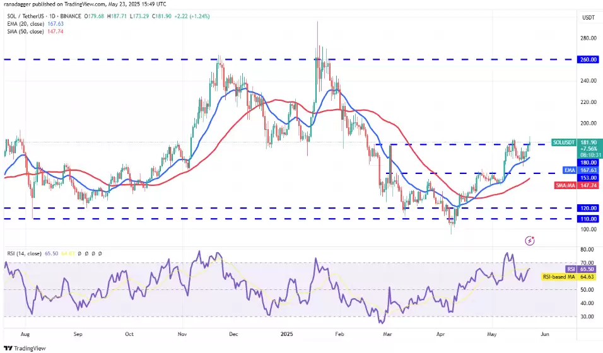Click the Sep label on time axis
The height and width of the screenshot is (353, 603).
tap(78, 334)
